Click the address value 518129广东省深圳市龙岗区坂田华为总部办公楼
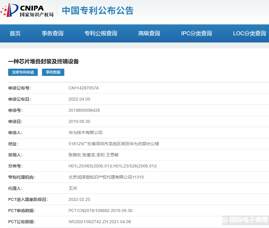Image resolution: width=269 pixels, height=228 pixels. 114,144
